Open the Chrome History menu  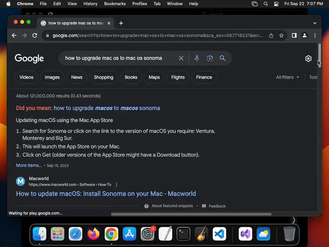click(90, 4)
